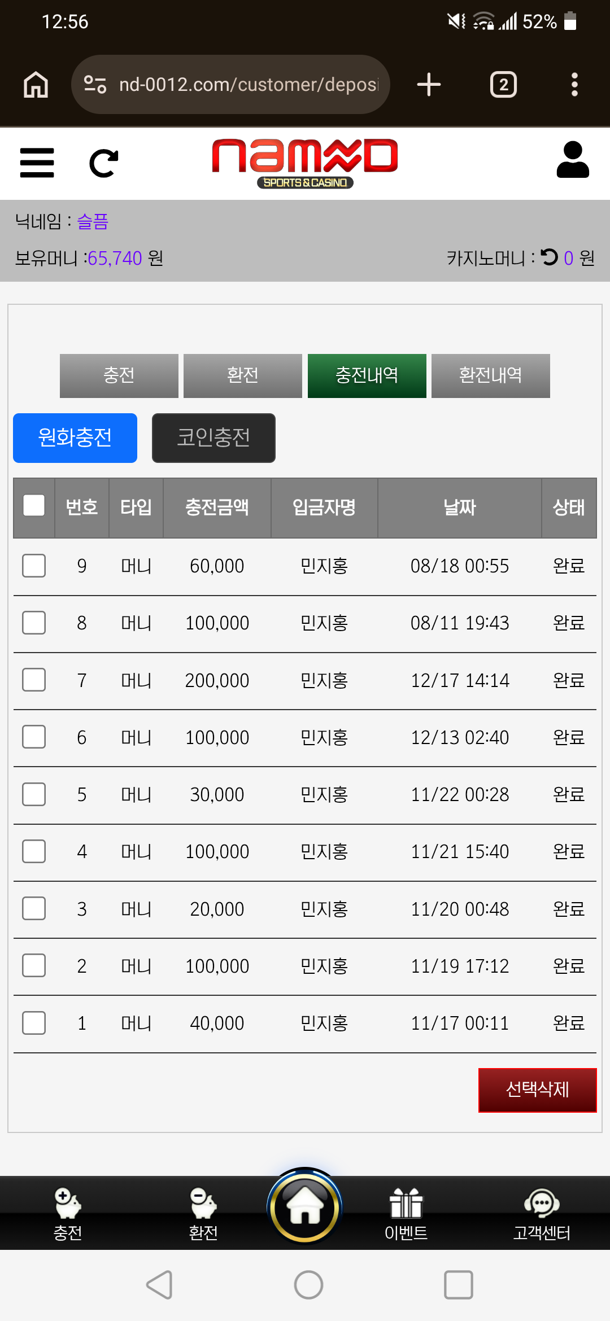The image size is (610, 1321).
Task: Tap the 환전 piggy bank icon
Action: [x=203, y=1203]
